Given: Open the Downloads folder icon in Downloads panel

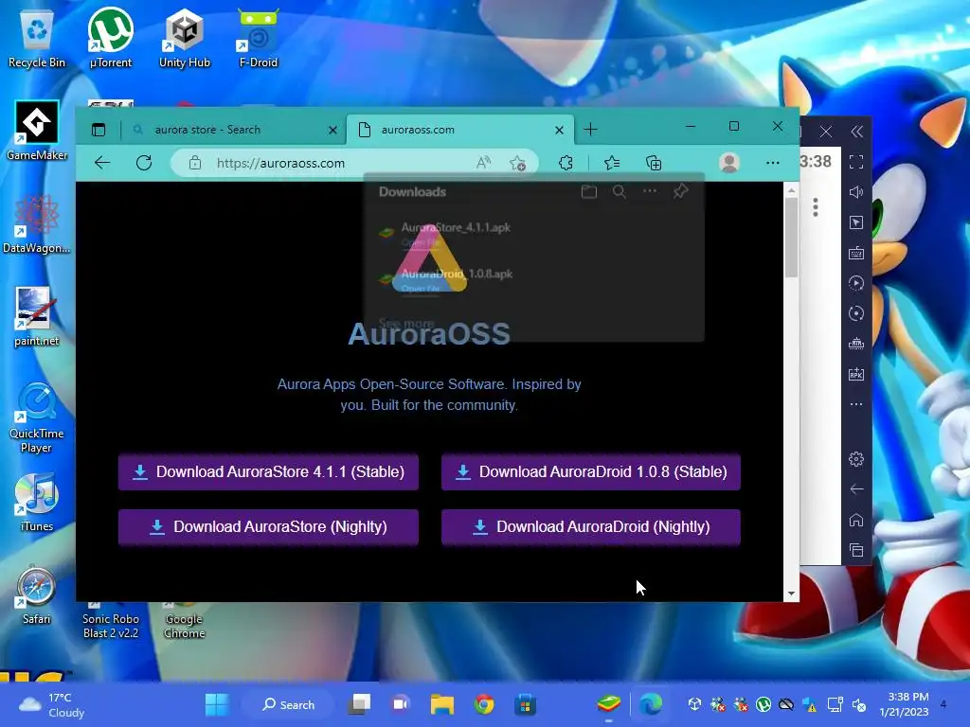Looking at the screenshot, I should pos(589,191).
